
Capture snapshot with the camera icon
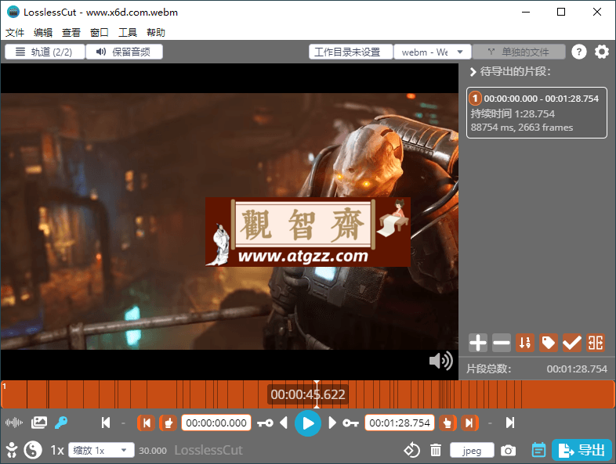(508, 450)
